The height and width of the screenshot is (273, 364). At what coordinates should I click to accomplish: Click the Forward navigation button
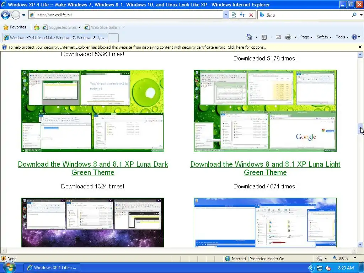pos(16,15)
